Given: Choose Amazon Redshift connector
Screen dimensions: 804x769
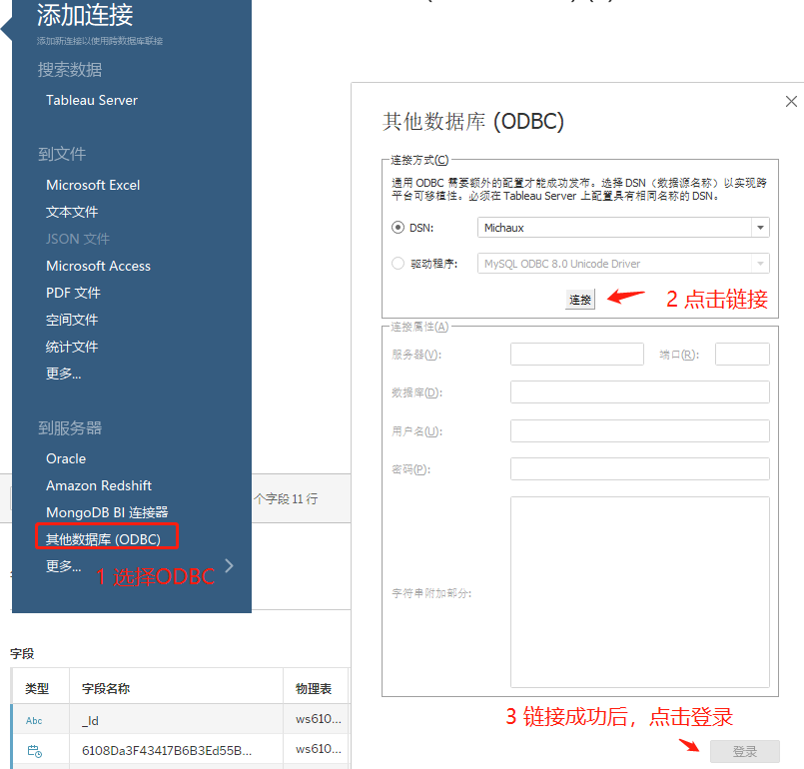Looking at the screenshot, I should tap(99, 486).
